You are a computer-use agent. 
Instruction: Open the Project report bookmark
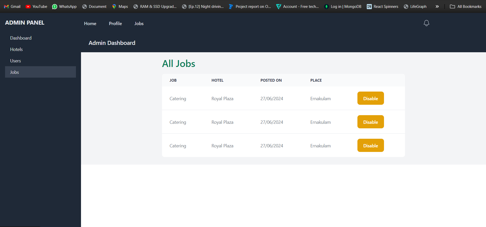point(250,7)
